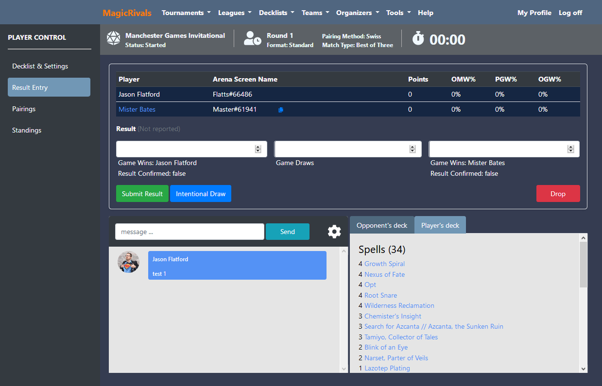This screenshot has width=602, height=386.
Task: Open chat settings gear icon
Action: point(334,232)
